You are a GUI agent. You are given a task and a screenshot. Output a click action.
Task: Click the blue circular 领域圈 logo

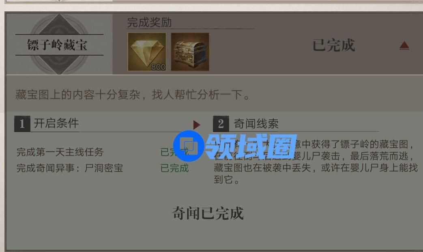tap(189, 146)
